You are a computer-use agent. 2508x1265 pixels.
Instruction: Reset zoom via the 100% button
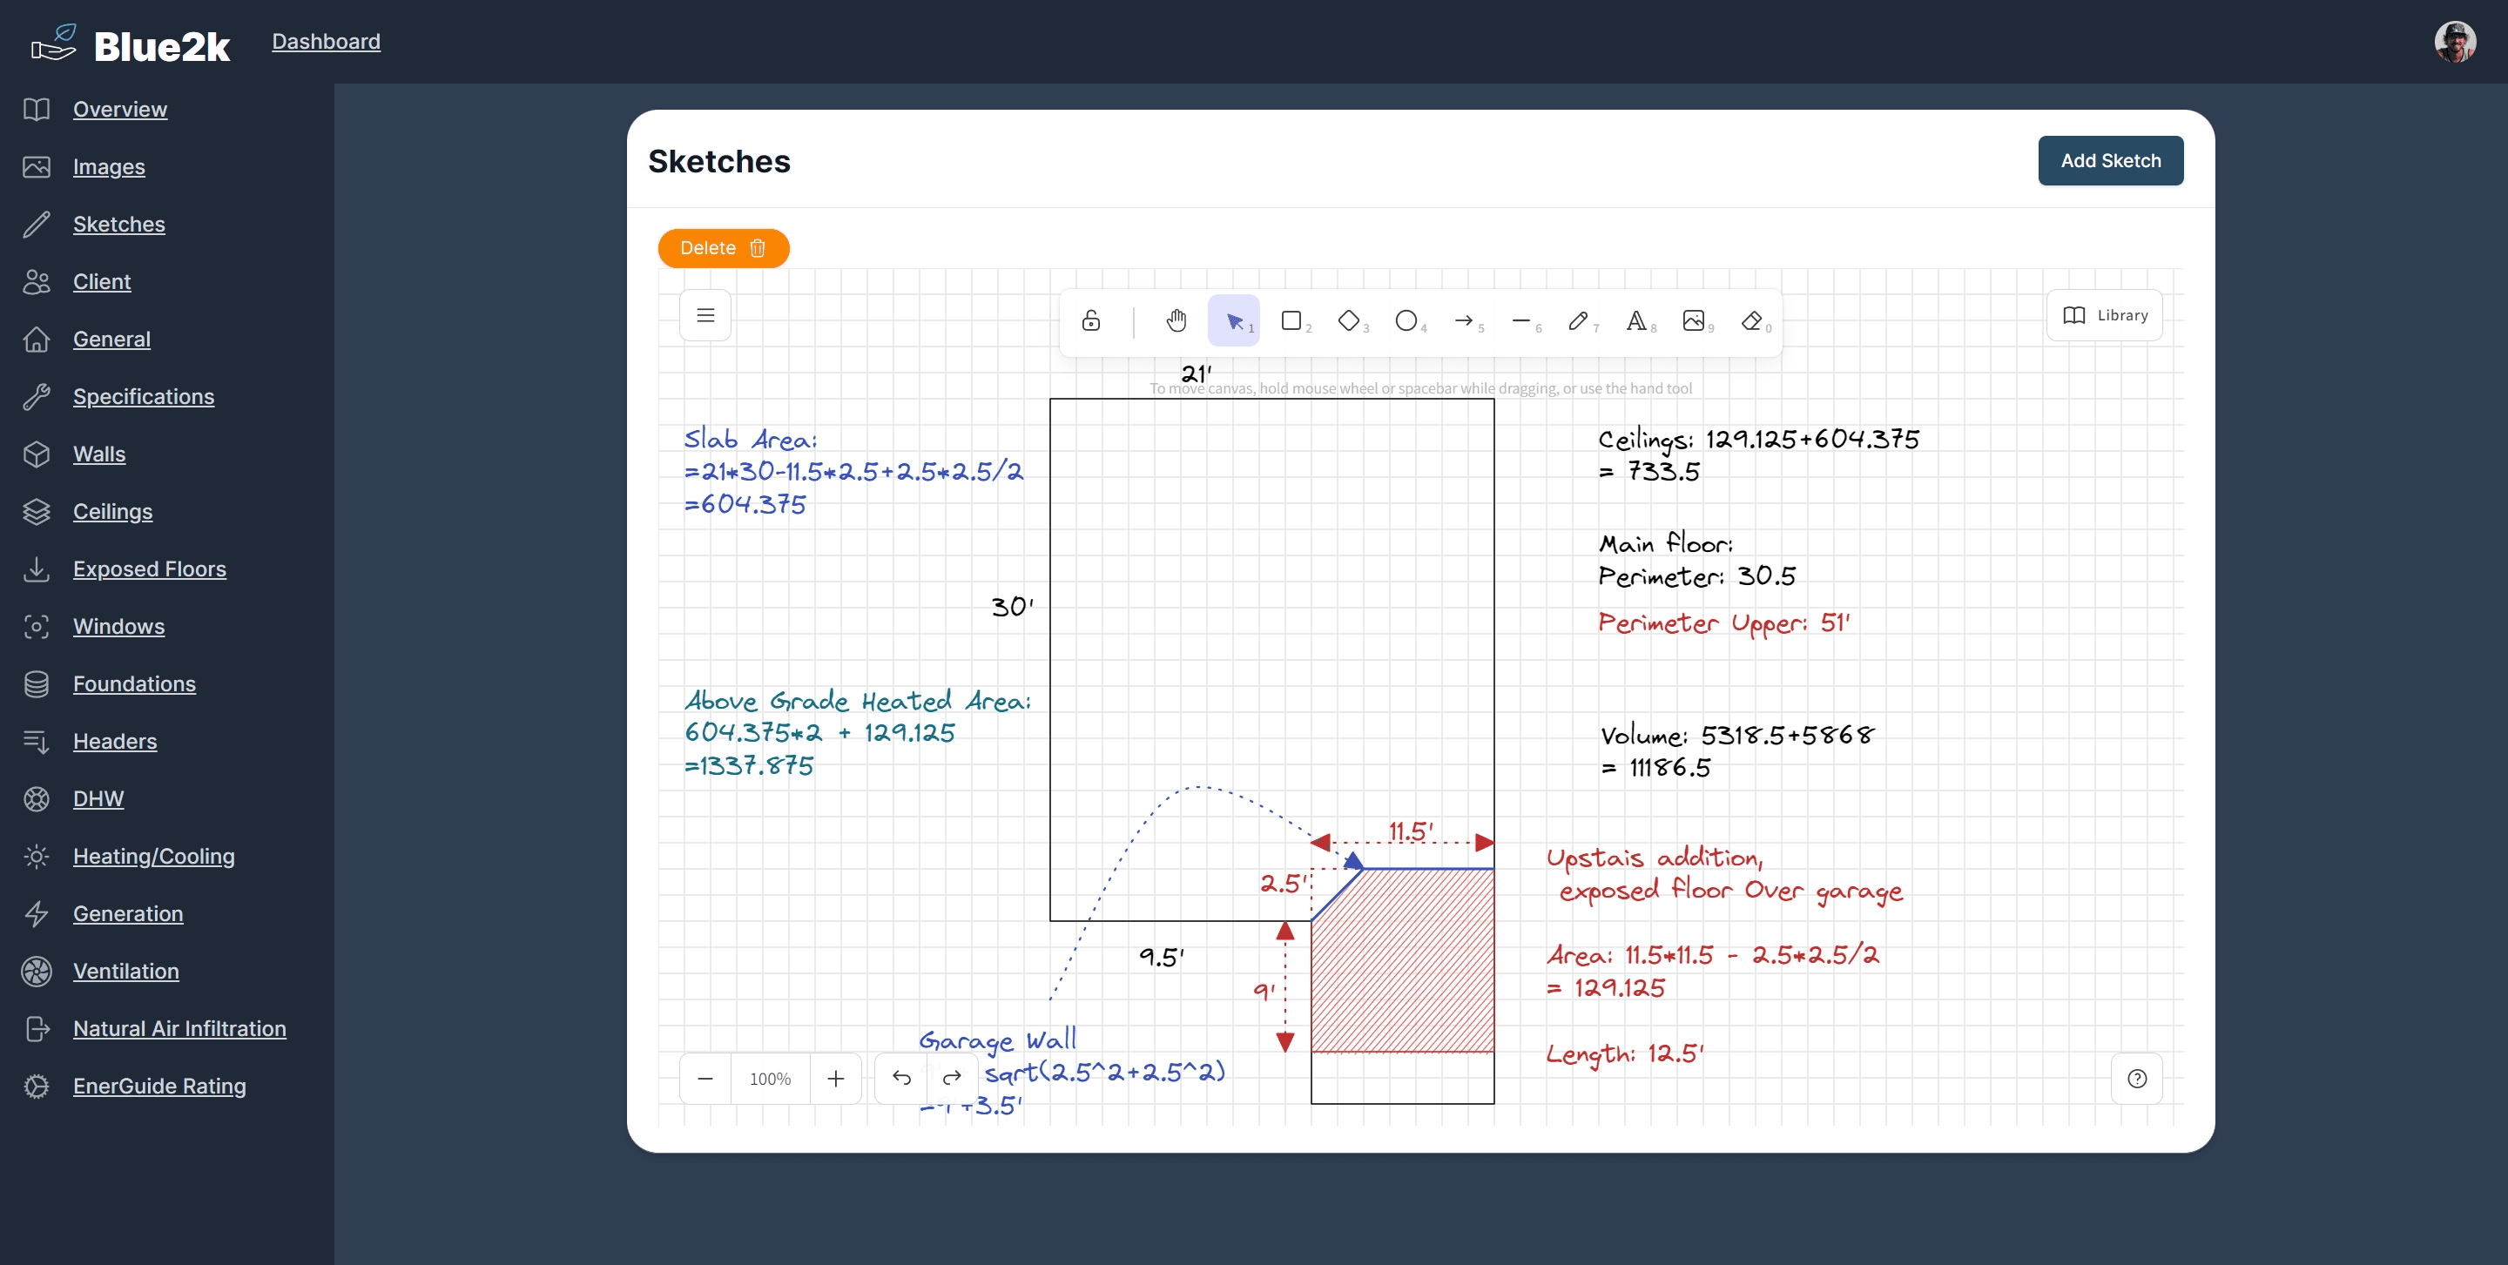click(x=770, y=1078)
